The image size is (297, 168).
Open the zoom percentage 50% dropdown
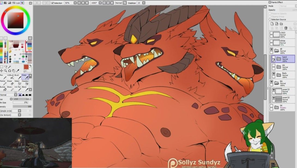coord(75,3)
